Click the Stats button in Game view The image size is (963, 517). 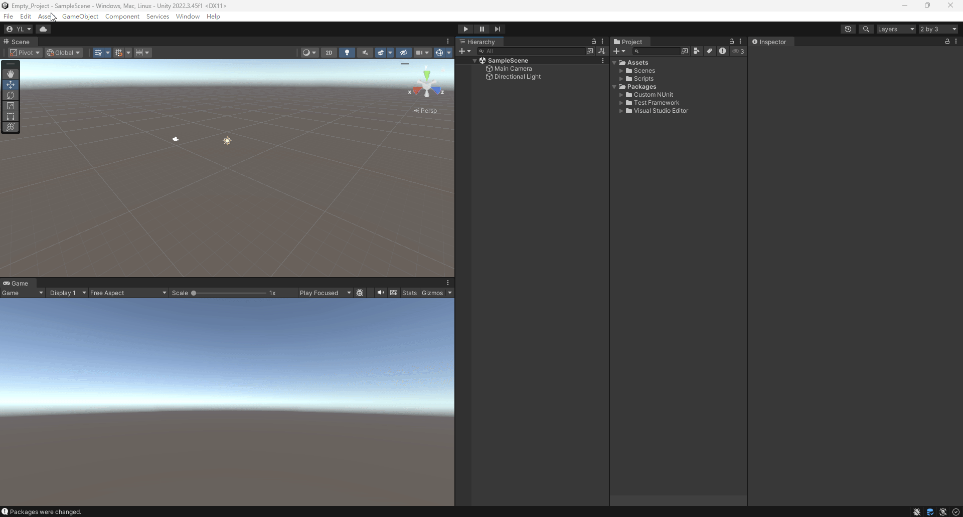click(409, 293)
